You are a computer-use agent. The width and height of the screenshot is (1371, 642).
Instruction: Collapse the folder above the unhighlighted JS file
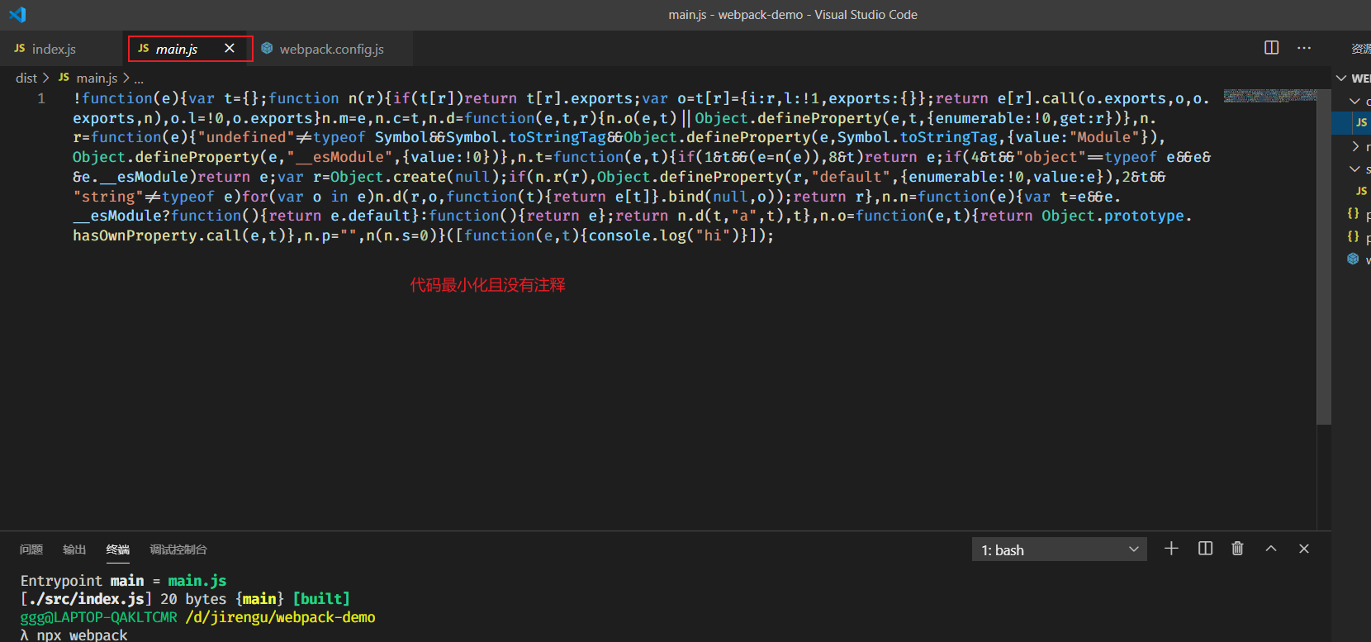[x=1354, y=169]
